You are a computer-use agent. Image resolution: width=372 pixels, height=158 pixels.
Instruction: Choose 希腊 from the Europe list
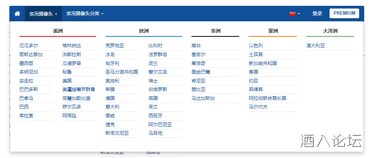pyautogui.click(x=110, y=89)
